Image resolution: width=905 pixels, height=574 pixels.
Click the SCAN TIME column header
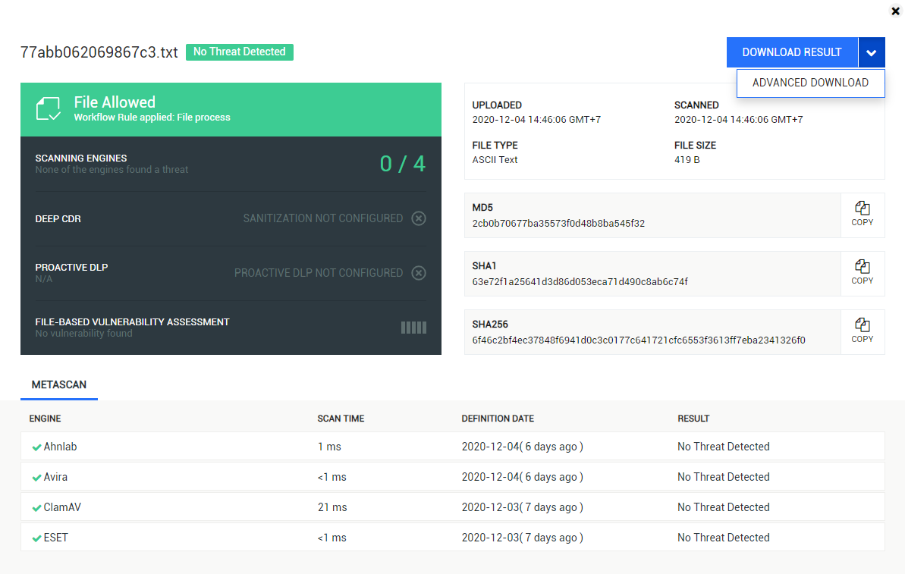click(341, 419)
